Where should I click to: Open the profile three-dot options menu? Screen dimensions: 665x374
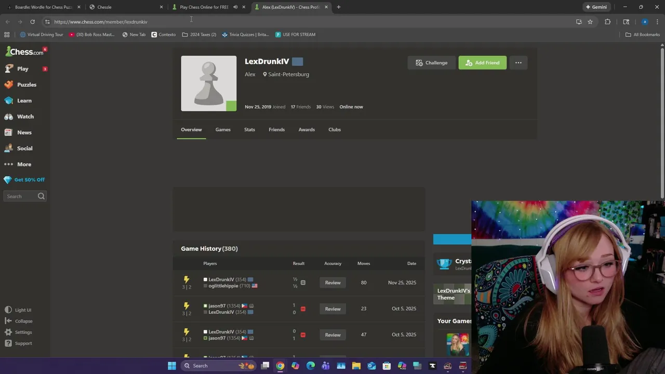(518, 63)
